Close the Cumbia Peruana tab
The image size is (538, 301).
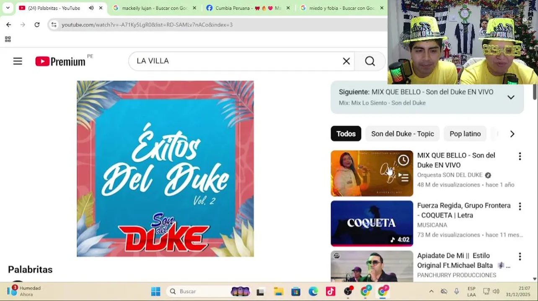click(288, 8)
